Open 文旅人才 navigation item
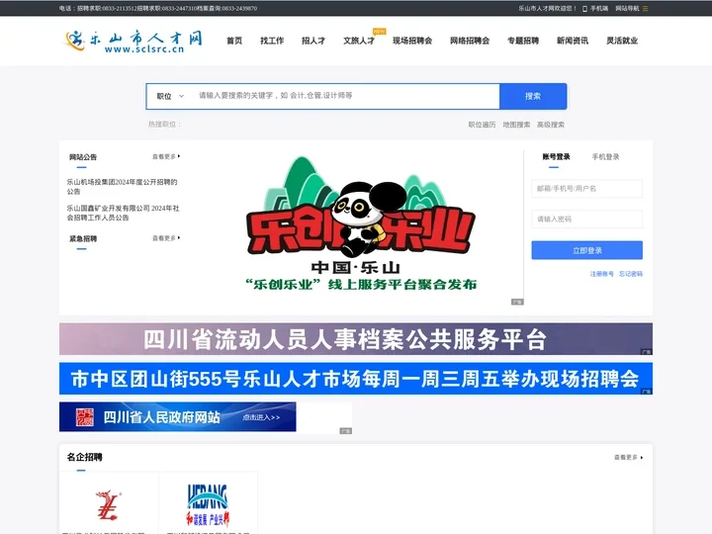The height and width of the screenshot is (534, 712). tap(359, 41)
